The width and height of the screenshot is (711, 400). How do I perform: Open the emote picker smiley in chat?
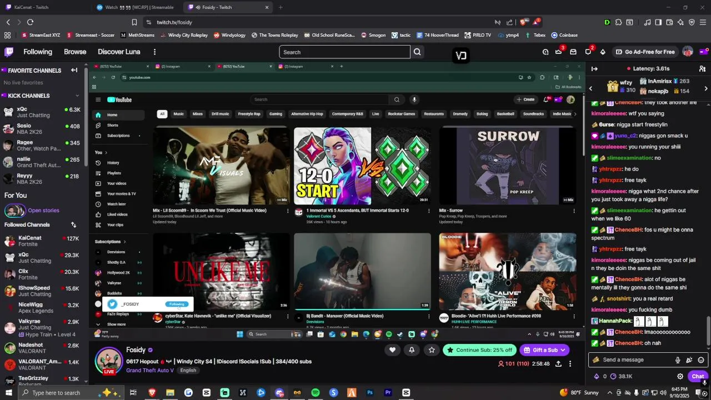701,360
